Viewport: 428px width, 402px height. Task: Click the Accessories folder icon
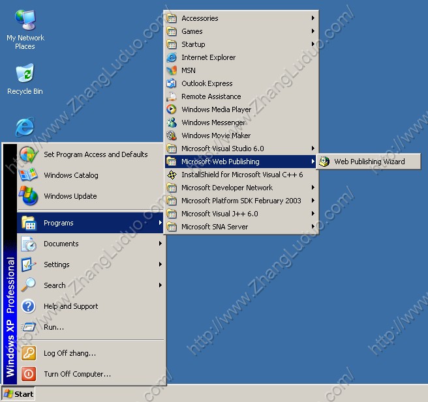click(x=172, y=18)
